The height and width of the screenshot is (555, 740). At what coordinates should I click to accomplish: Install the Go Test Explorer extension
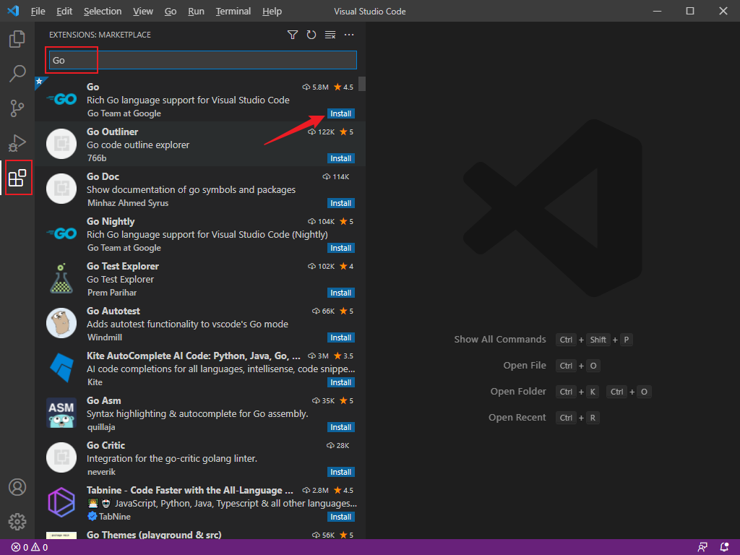[x=341, y=293]
